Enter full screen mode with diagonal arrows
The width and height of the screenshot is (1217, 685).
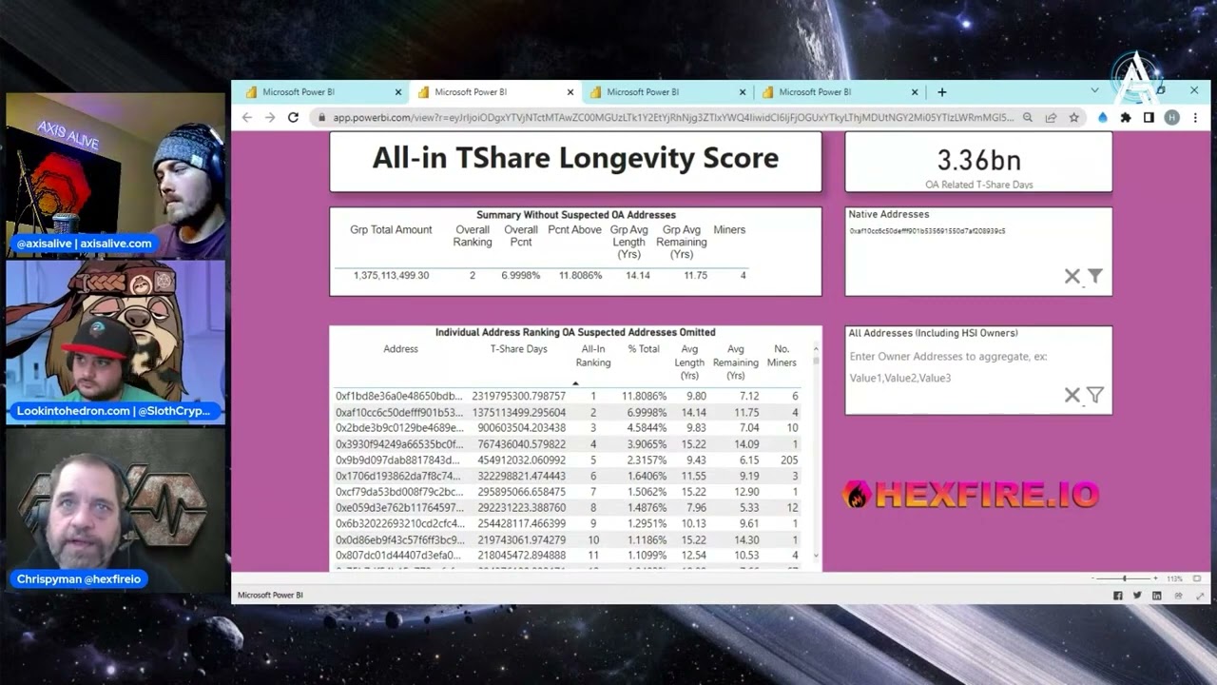click(1200, 596)
